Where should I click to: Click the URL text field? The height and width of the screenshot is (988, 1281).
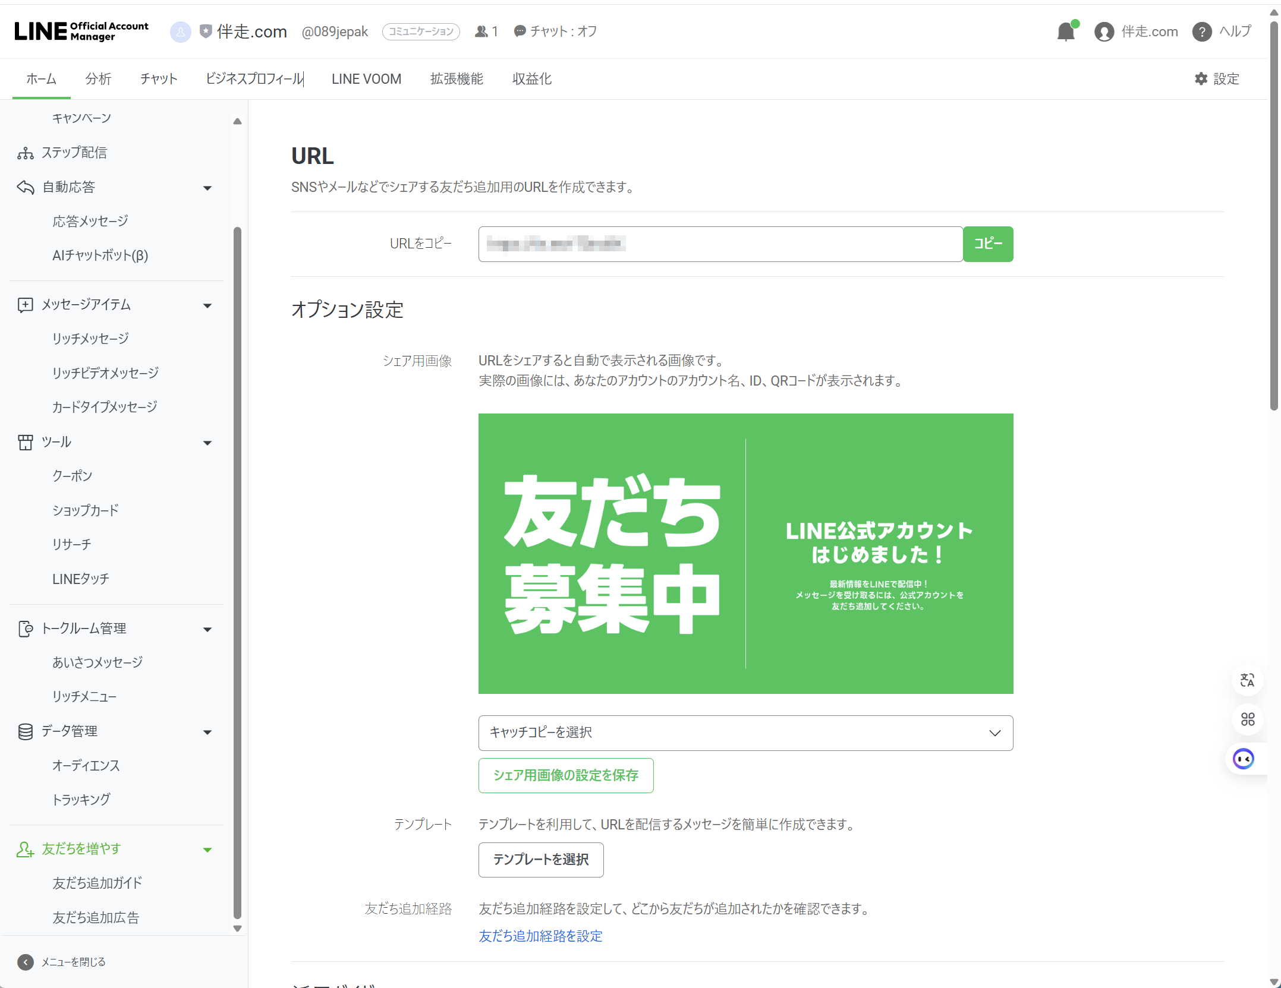[720, 244]
